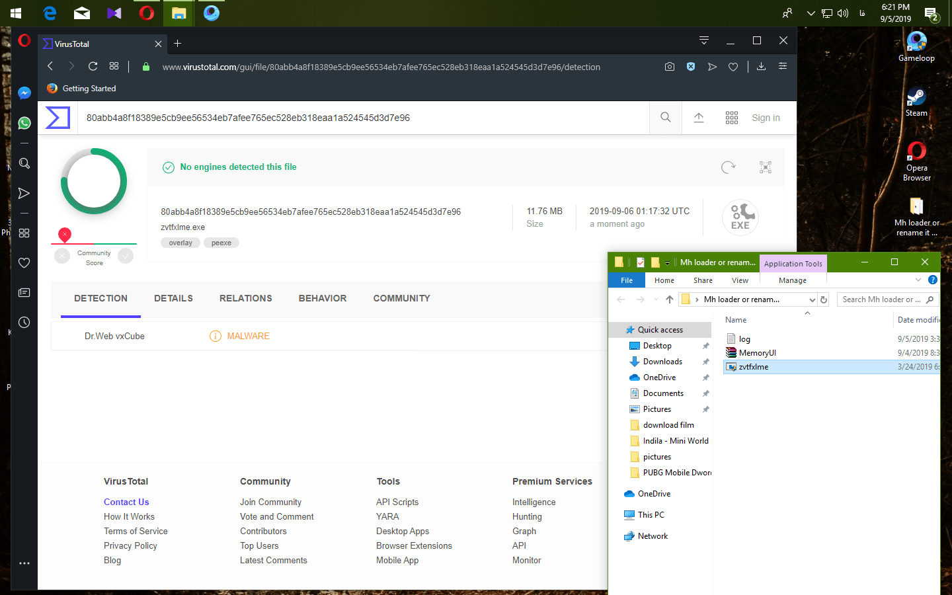Open Explorer quick access toolbar dropdown
Image resolution: width=952 pixels, height=595 pixels.
click(668, 263)
